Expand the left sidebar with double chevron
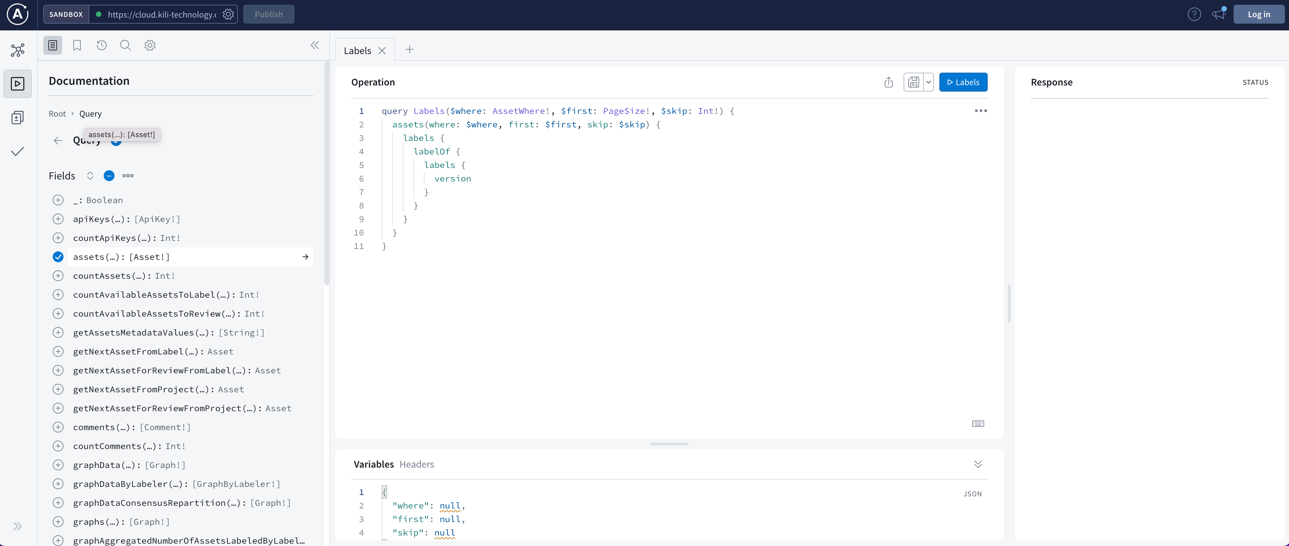The height and width of the screenshot is (546, 1289). point(18,526)
